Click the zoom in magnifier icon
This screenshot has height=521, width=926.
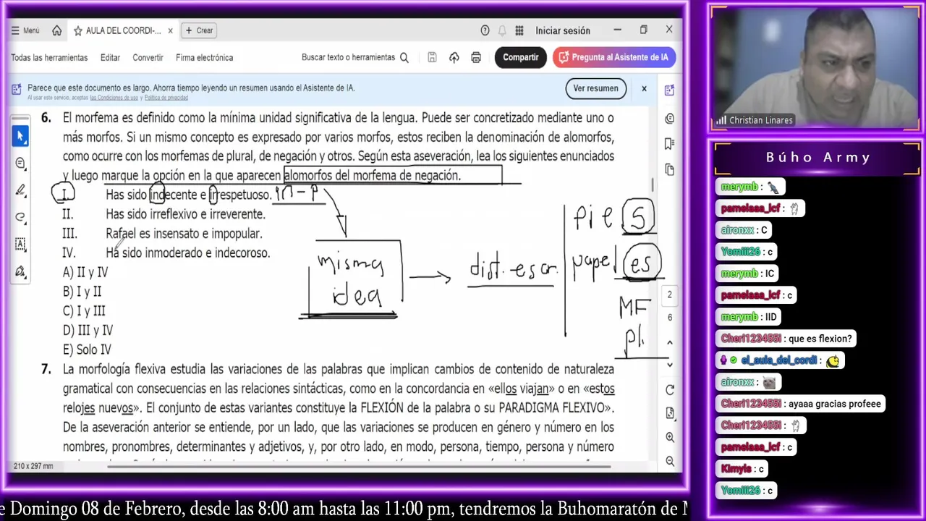pos(669,437)
